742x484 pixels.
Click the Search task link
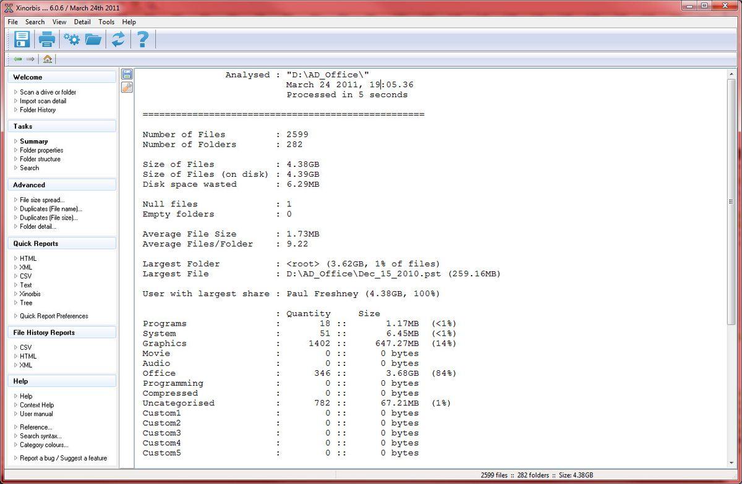(x=29, y=168)
